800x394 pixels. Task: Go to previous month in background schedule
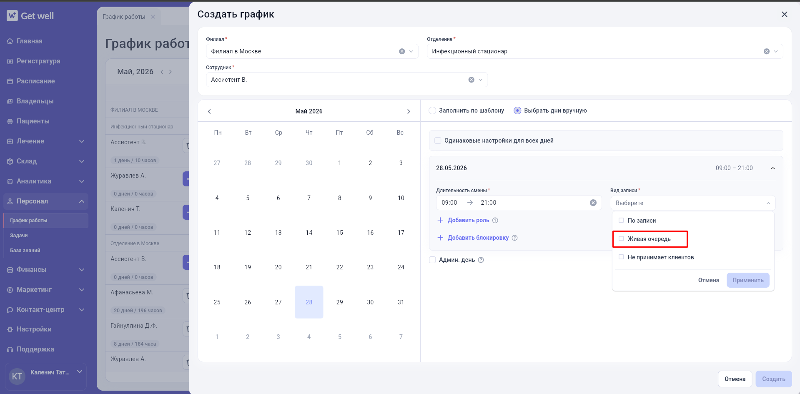point(162,72)
